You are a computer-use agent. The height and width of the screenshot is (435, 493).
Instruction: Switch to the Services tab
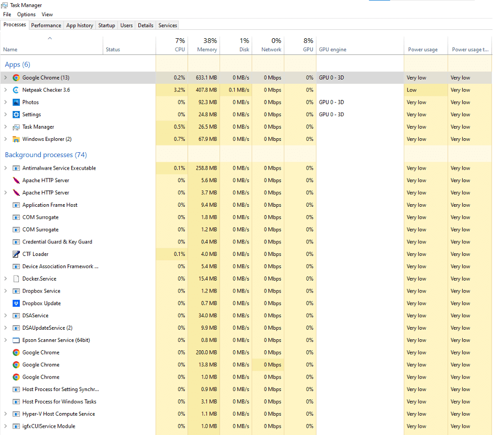click(168, 26)
